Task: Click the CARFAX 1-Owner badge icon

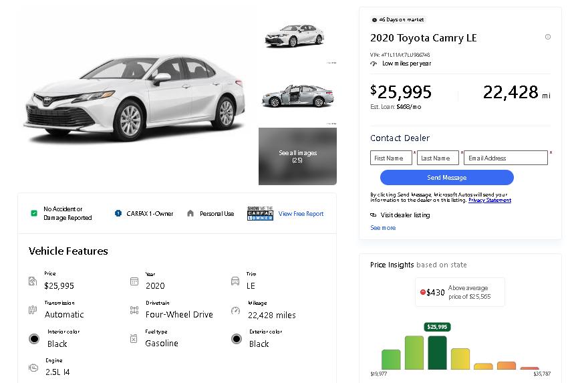Action: [x=118, y=213]
